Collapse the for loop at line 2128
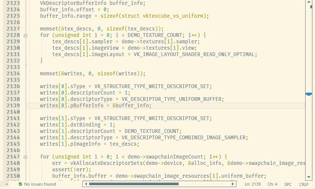This screenshot has width=315, height=189. (25, 36)
